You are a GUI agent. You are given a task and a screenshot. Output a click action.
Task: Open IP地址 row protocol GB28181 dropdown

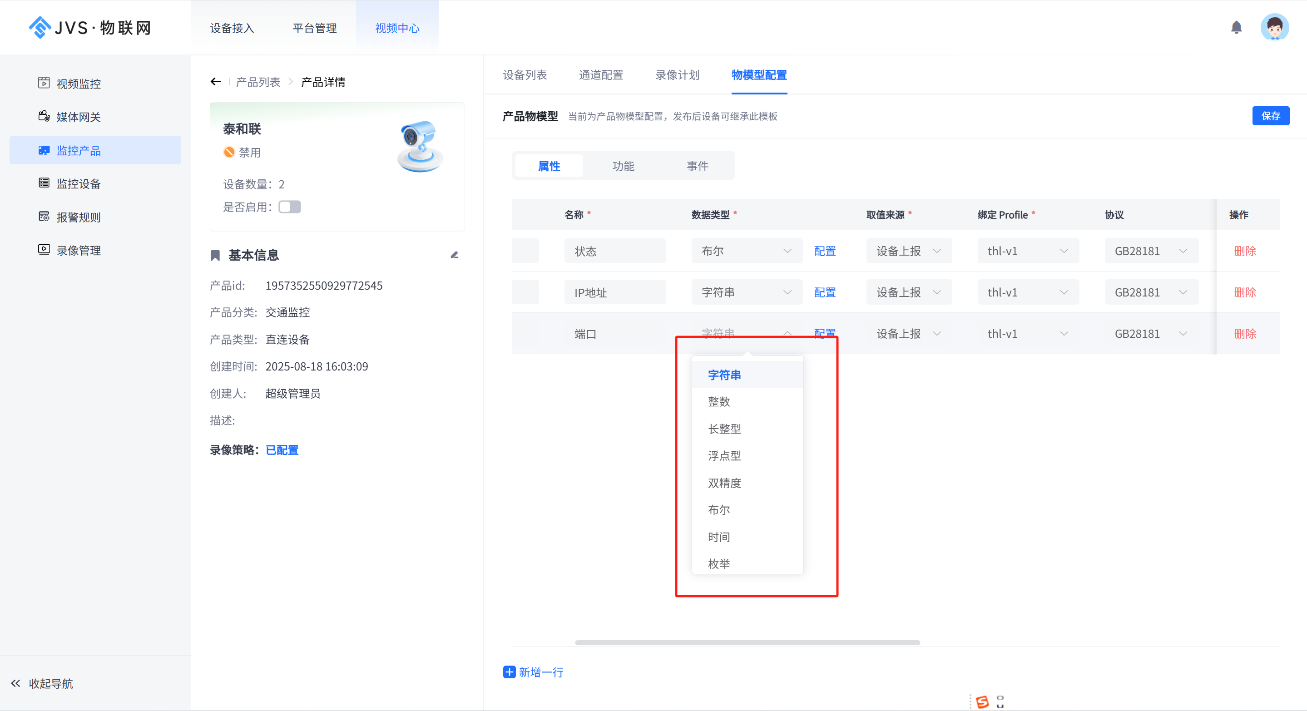(x=1151, y=292)
